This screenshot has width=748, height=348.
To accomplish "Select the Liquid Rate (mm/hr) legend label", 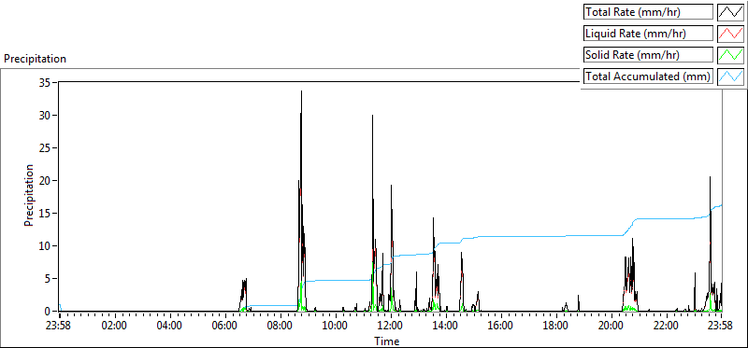I will (648, 34).
